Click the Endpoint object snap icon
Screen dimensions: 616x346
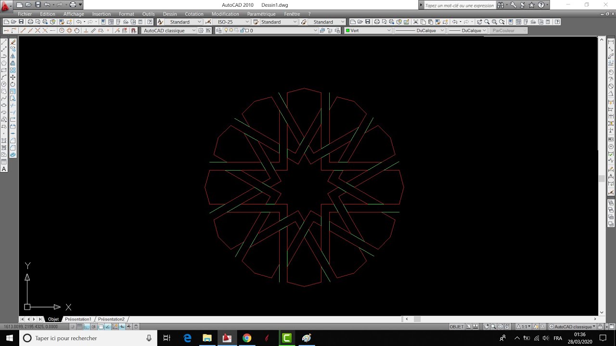[x=23, y=30]
